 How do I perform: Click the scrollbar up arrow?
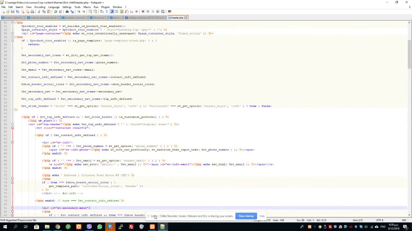(409, 23)
